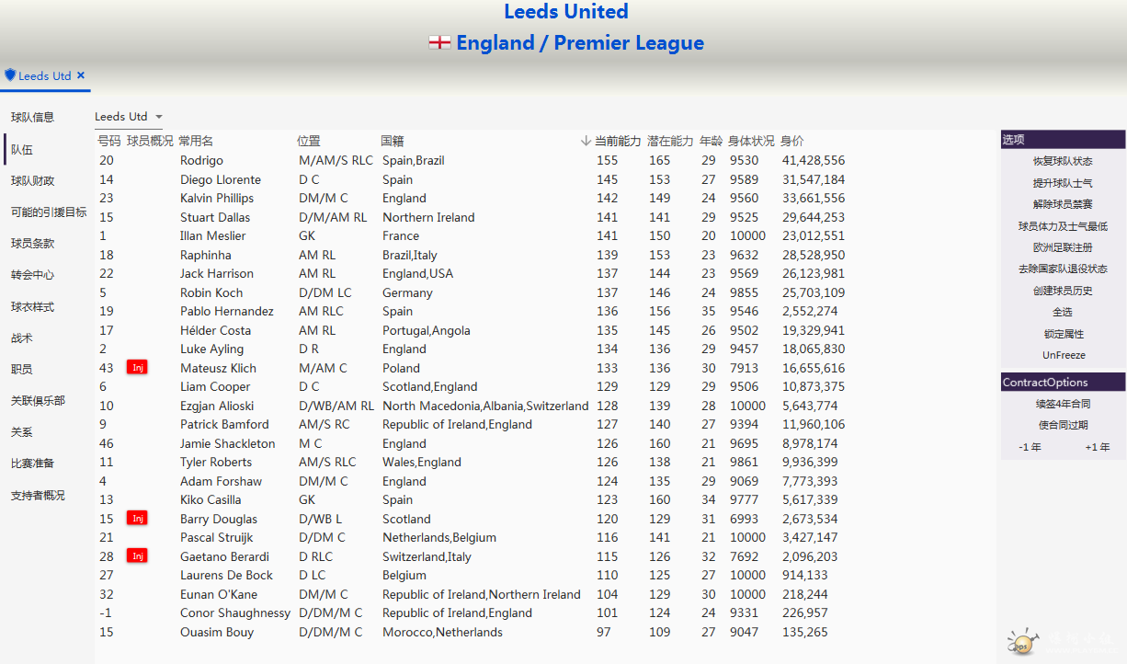The image size is (1127, 664).
Task: Open the Leeds Utd dropdown arrow
Action: pyautogui.click(x=159, y=117)
